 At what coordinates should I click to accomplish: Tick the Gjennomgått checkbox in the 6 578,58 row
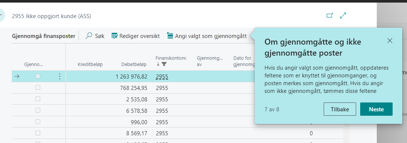[x=38, y=111]
